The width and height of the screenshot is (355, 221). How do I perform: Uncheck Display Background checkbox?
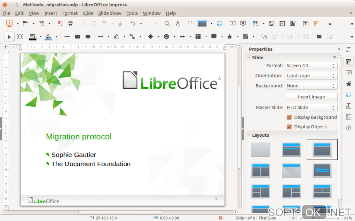pos(289,117)
